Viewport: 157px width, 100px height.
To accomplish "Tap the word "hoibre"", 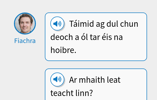I will 63,50.
